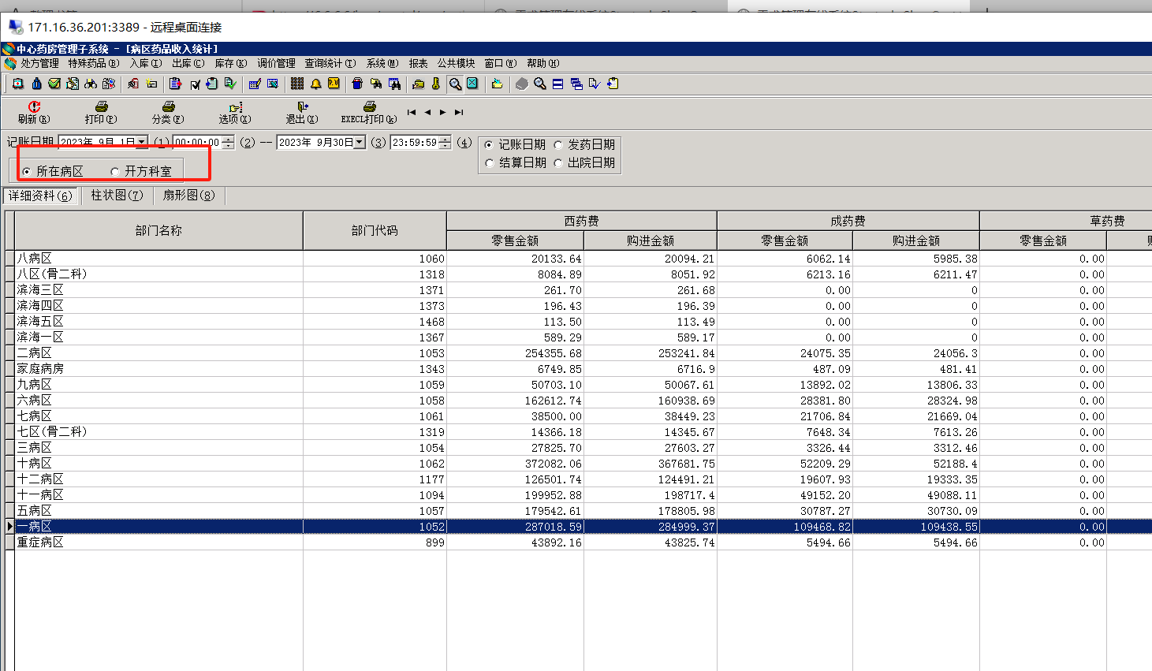Image resolution: width=1152 pixels, height=671 pixels.
Task: Choose the 结算日期 radio option
Action: coord(490,162)
